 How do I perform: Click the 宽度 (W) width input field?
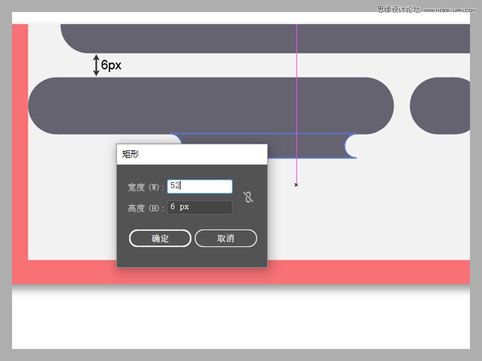pos(199,187)
